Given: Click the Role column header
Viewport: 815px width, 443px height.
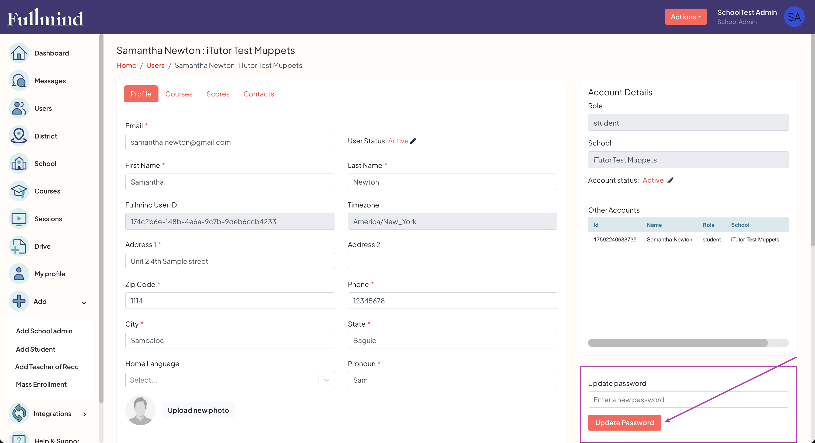Looking at the screenshot, I should (x=708, y=225).
